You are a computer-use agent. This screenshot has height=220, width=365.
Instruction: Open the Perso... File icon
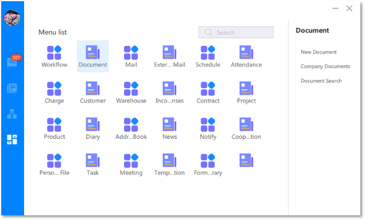point(54,161)
